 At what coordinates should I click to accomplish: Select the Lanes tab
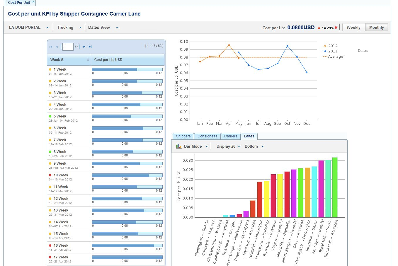tap(249, 136)
